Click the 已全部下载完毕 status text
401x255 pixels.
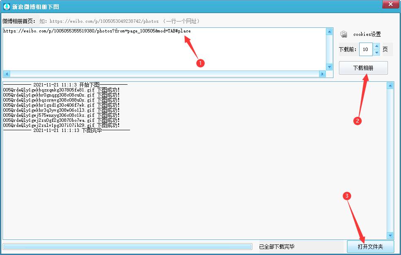pos(277,247)
